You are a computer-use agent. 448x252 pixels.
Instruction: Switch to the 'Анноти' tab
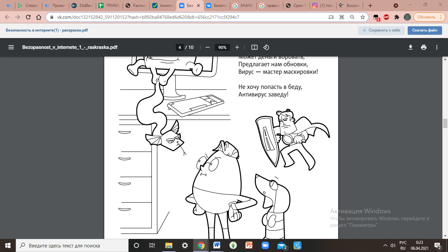point(163,6)
